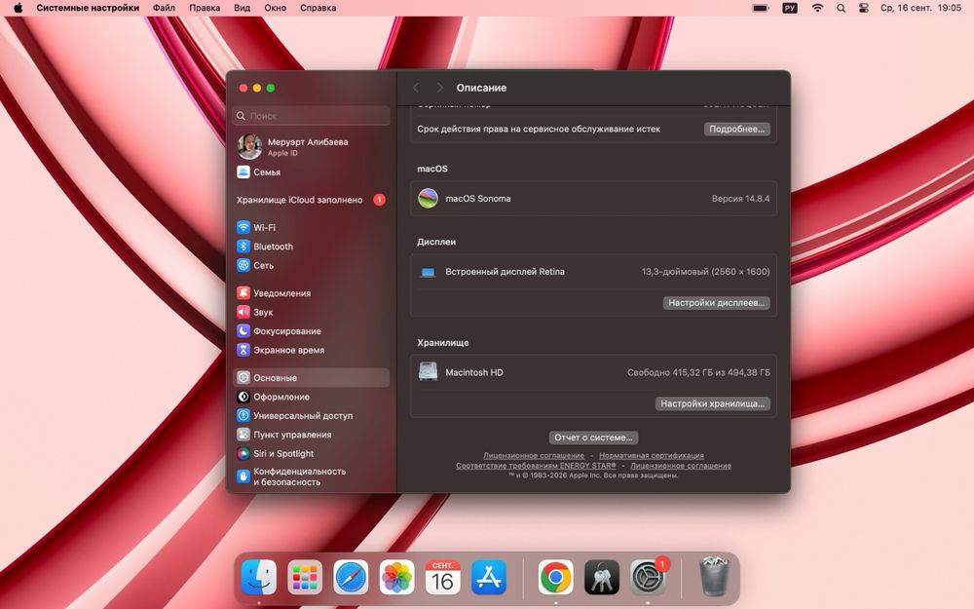Viewport: 974px width, 609px height.
Task: Click Macintosh HD storage row
Action: (593, 372)
